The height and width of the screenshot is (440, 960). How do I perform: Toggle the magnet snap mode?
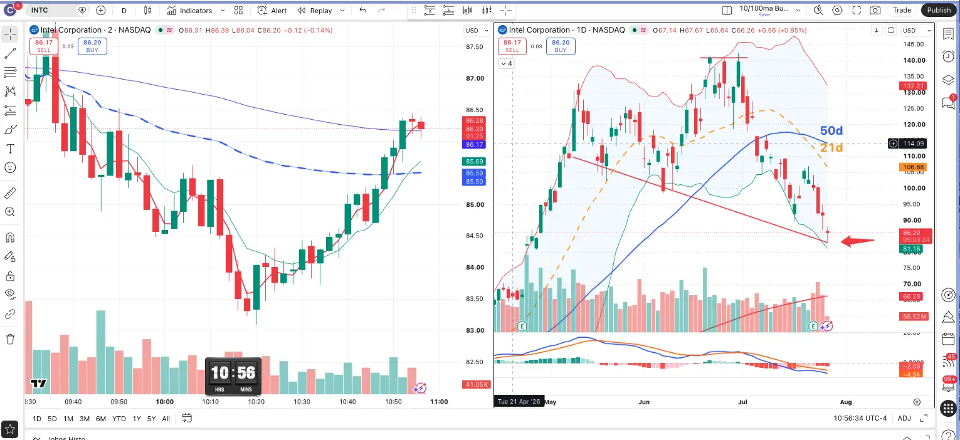tap(10, 238)
